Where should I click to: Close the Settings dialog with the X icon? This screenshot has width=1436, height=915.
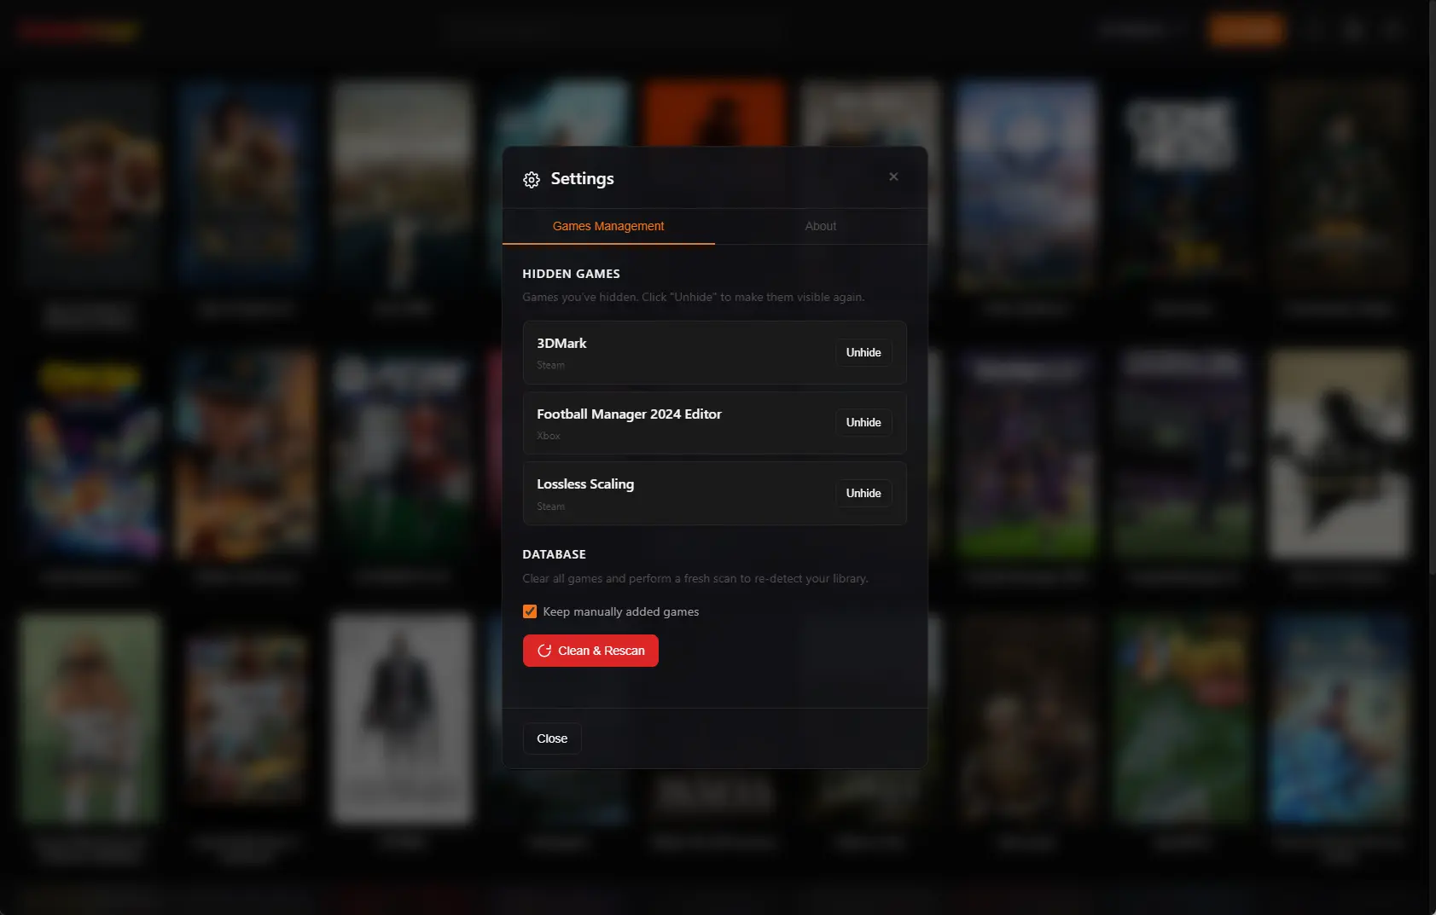(x=893, y=177)
